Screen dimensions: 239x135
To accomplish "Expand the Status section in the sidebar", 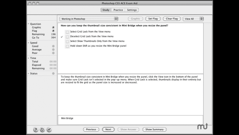I will pyautogui.click(x=29, y=73).
